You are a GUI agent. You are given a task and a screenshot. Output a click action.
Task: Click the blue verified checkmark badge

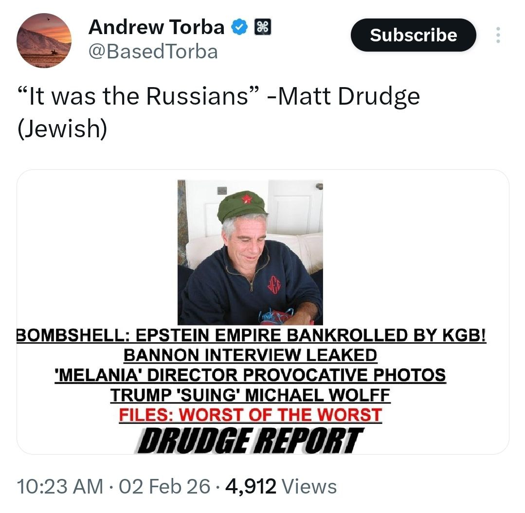coord(239,27)
